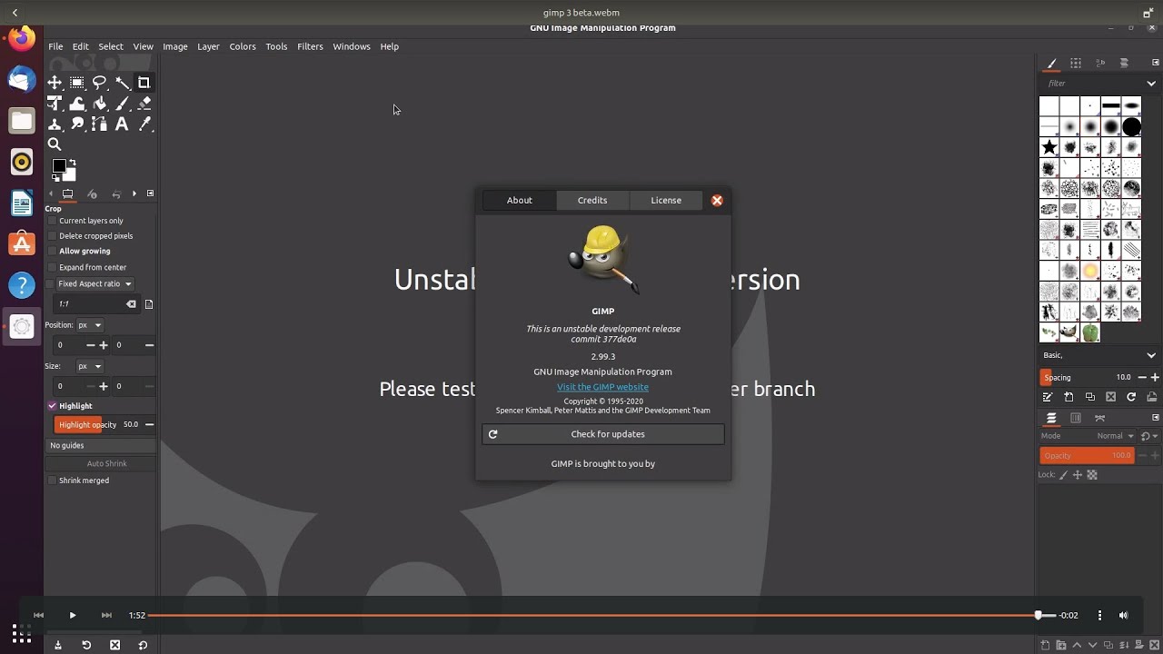This screenshot has width=1163, height=654.
Task: Open the Fonts tab in right dock
Action: [x=1100, y=63]
